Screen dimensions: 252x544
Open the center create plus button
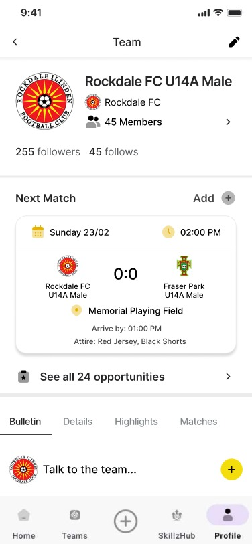pyautogui.click(x=126, y=521)
